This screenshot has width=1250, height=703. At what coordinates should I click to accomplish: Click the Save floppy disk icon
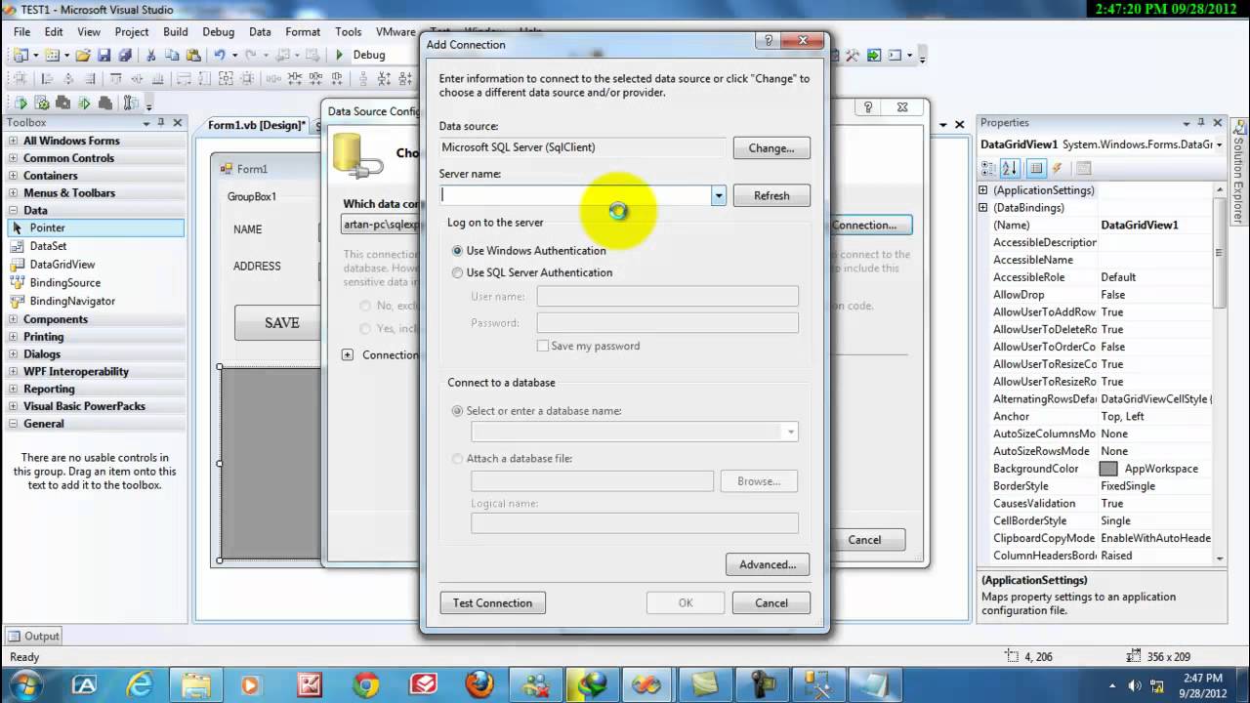pyautogui.click(x=104, y=56)
